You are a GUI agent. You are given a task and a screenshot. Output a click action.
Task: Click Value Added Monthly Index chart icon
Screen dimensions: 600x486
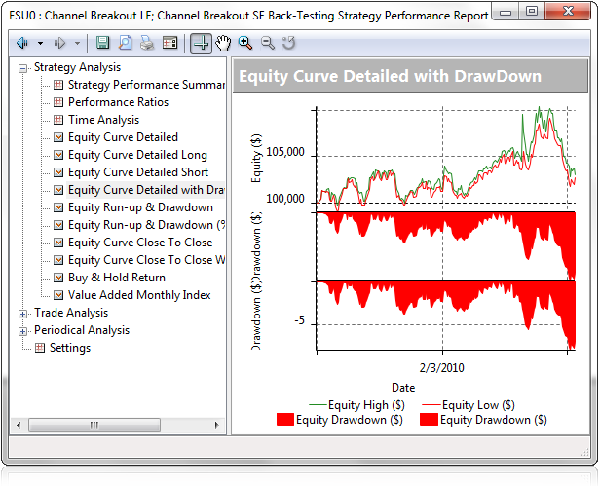(x=58, y=295)
